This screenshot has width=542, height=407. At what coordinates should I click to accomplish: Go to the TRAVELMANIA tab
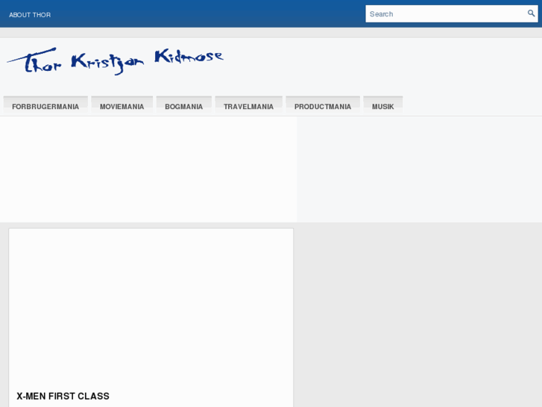coord(248,105)
